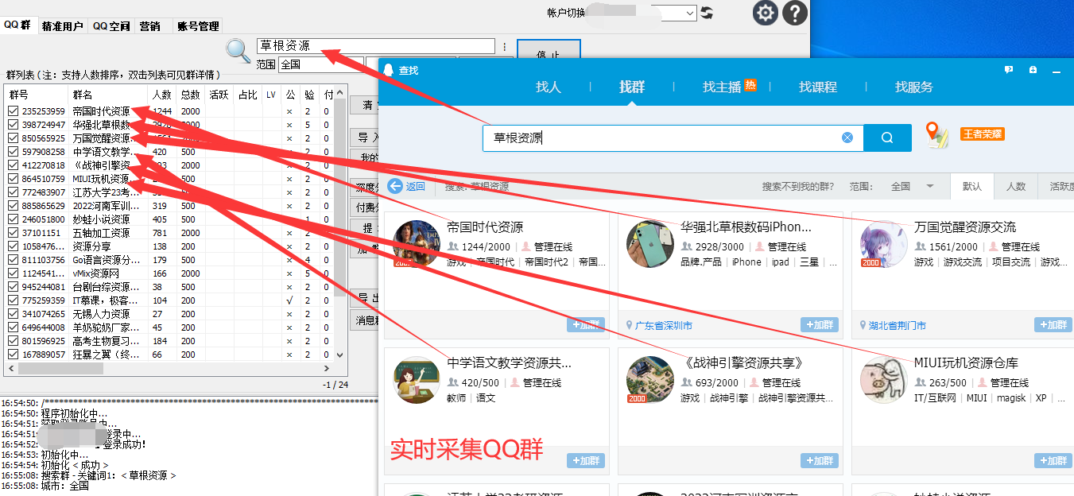
Task: Uncheck the row for group 398724947
Action: pos(13,125)
